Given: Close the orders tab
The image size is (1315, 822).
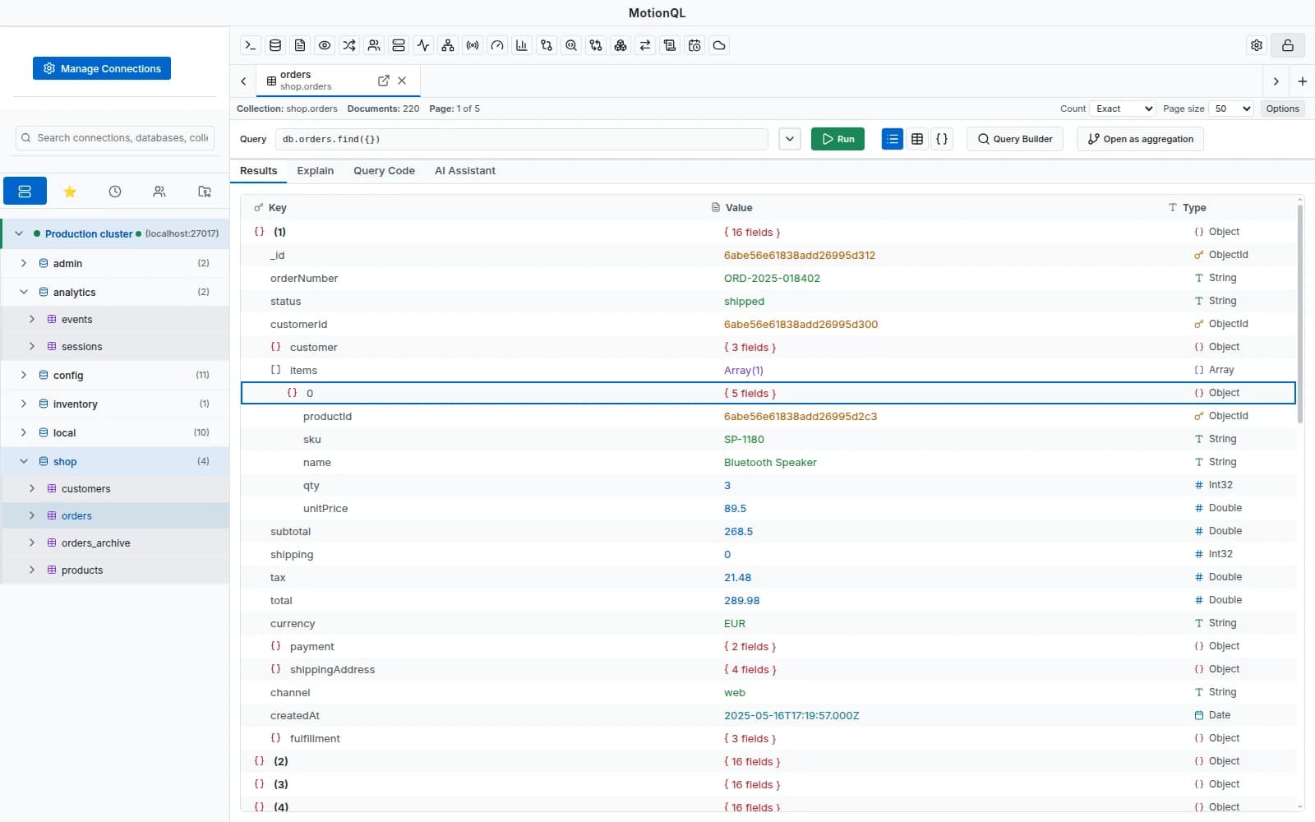Looking at the screenshot, I should click(402, 81).
